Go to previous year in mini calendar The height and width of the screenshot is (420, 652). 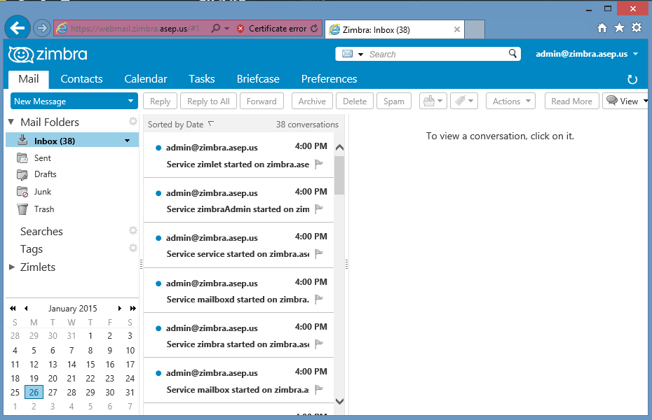pos(13,309)
